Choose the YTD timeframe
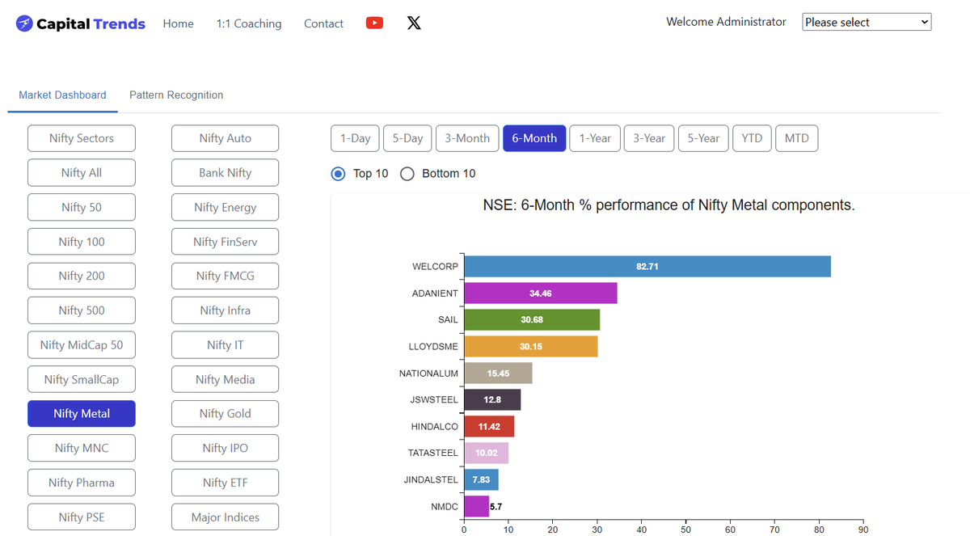The height and width of the screenshot is (536, 970). (x=752, y=138)
